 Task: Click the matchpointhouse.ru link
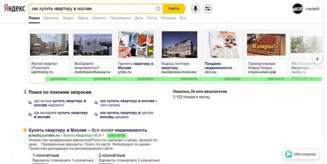point(92,72)
